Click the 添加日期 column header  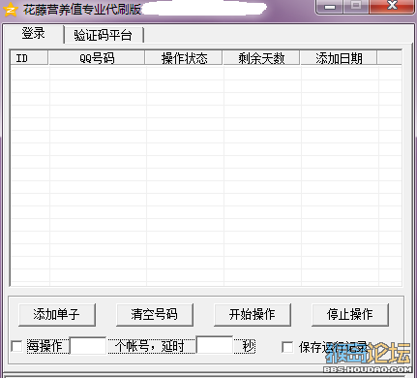pos(339,58)
